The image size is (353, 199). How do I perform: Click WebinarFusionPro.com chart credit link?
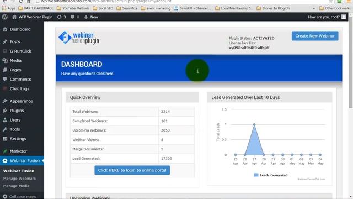[x=311, y=179]
